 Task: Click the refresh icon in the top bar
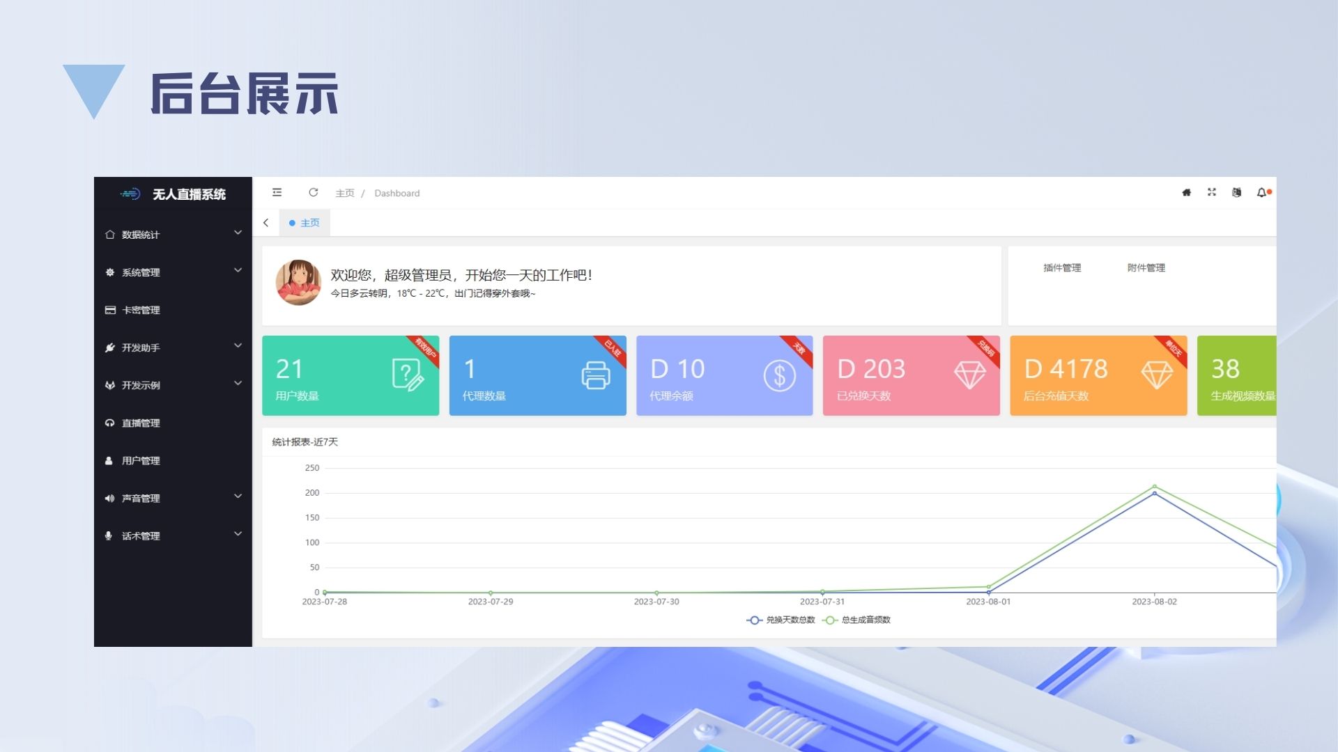(x=314, y=192)
